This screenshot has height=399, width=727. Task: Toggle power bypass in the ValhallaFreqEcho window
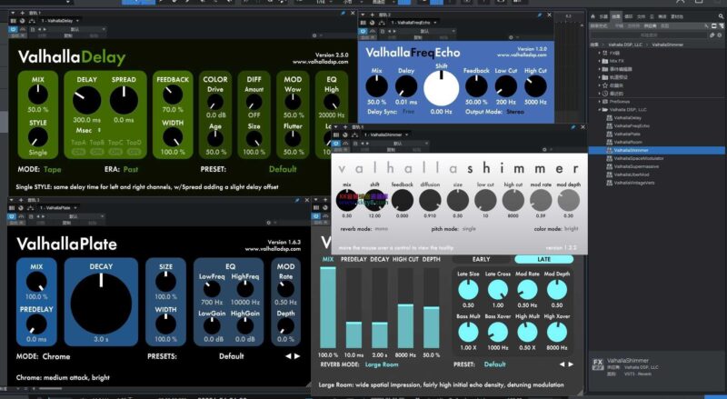tap(363, 31)
